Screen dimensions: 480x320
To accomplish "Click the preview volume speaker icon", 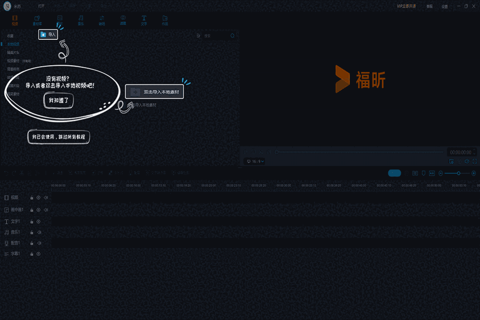I will click(467, 161).
